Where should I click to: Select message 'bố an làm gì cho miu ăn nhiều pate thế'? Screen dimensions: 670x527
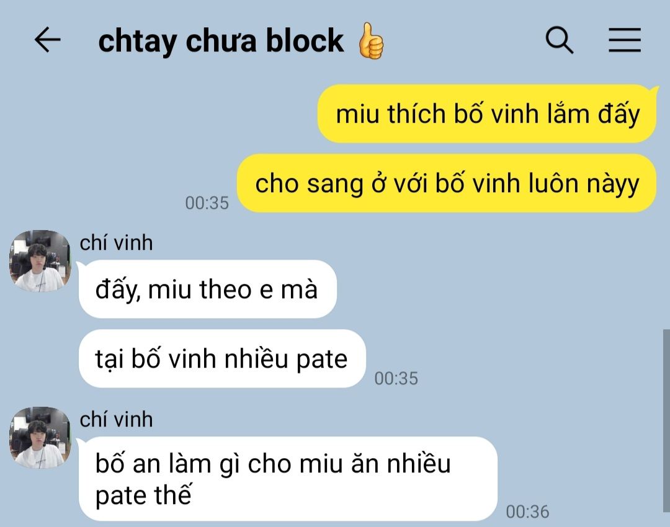point(288,479)
